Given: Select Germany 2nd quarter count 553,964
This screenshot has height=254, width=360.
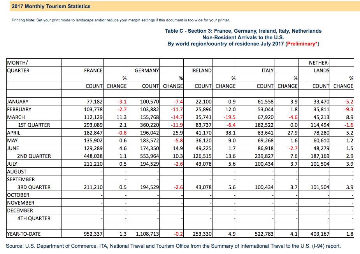Looking at the screenshot, I should click(149, 156).
